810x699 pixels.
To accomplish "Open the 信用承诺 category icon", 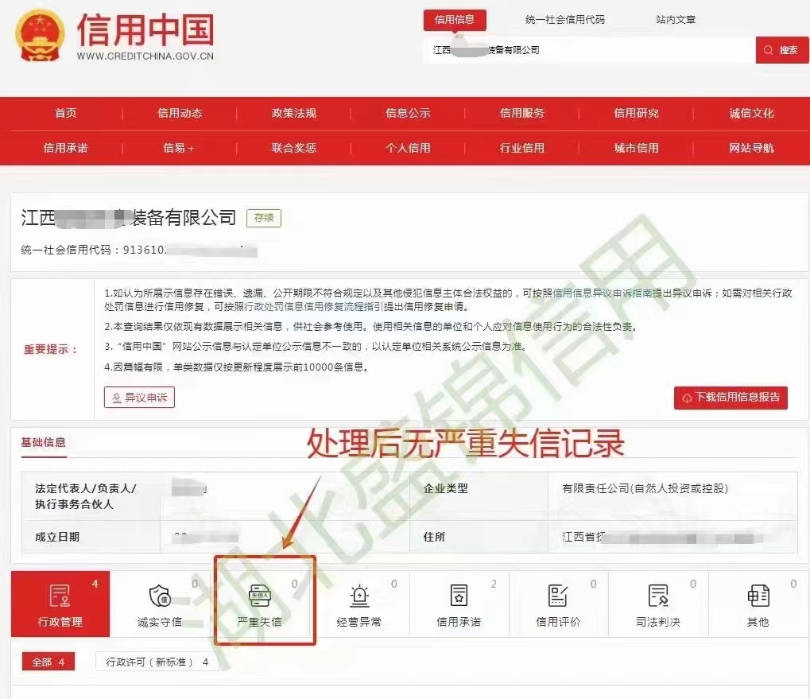I will (459, 596).
